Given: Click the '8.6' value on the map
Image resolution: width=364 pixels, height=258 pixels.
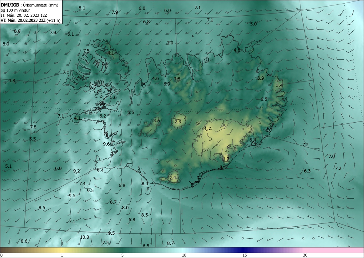Looking at the screenshot, I should pyautogui.click(x=24, y=241).
